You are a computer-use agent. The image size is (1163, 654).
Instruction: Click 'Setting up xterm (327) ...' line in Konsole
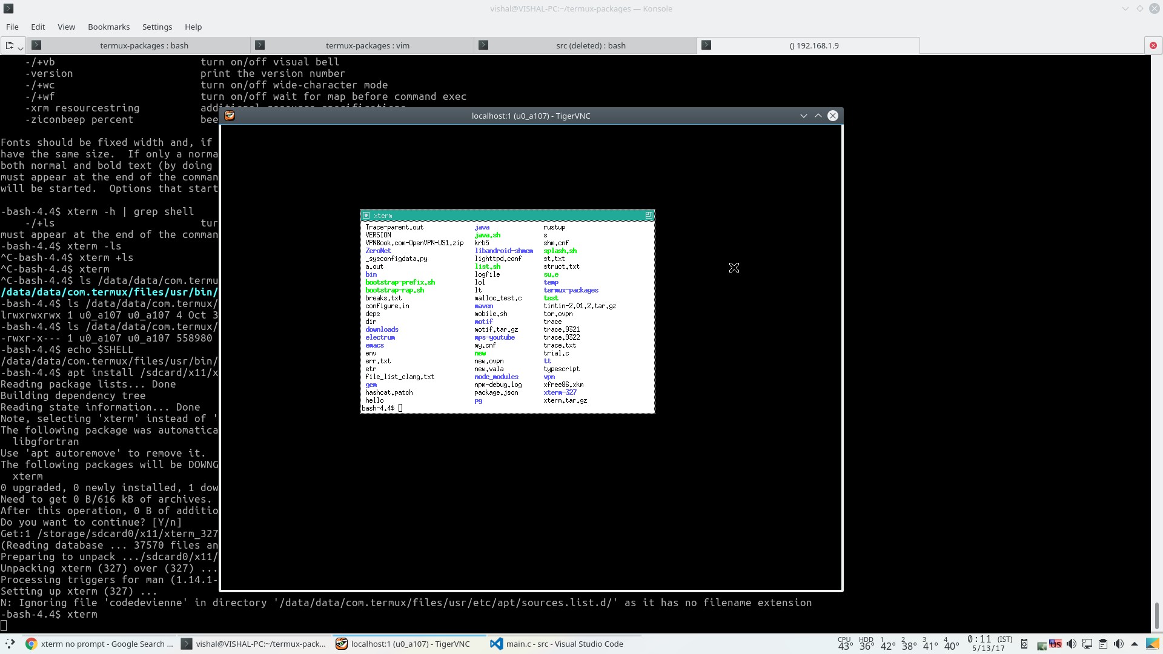click(x=79, y=591)
